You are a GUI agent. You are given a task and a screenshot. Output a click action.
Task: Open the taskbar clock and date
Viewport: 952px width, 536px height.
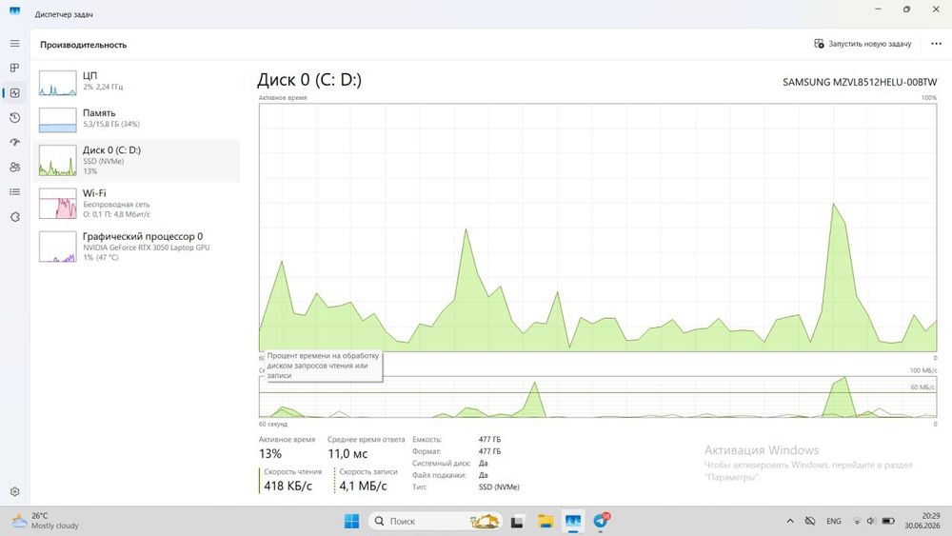tap(922, 521)
